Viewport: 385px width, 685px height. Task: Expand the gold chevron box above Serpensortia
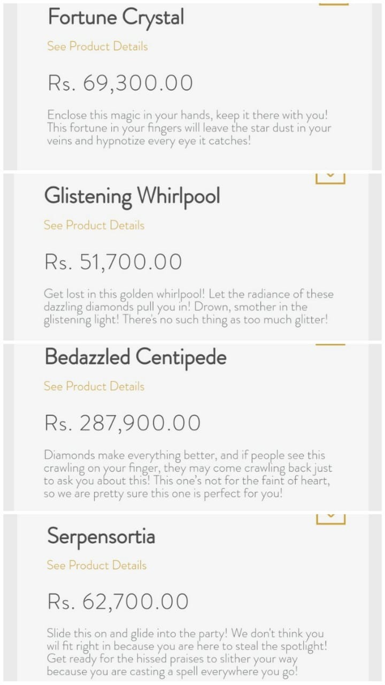(x=330, y=518)
